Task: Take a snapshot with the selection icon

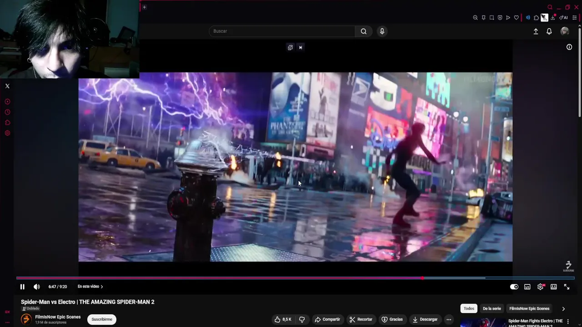Action: 492,18
